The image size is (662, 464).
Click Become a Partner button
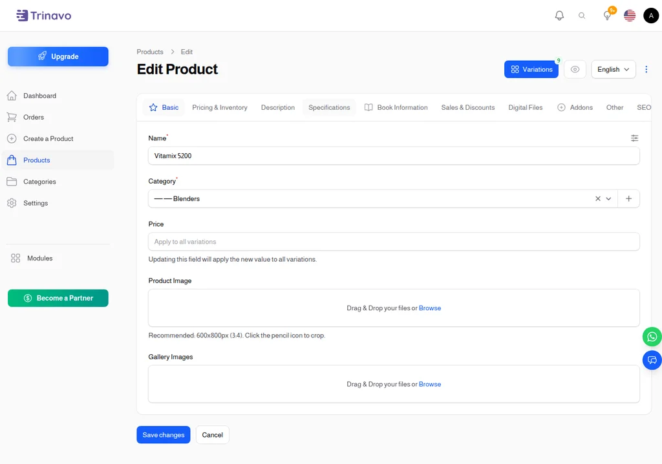coord(58,298)
